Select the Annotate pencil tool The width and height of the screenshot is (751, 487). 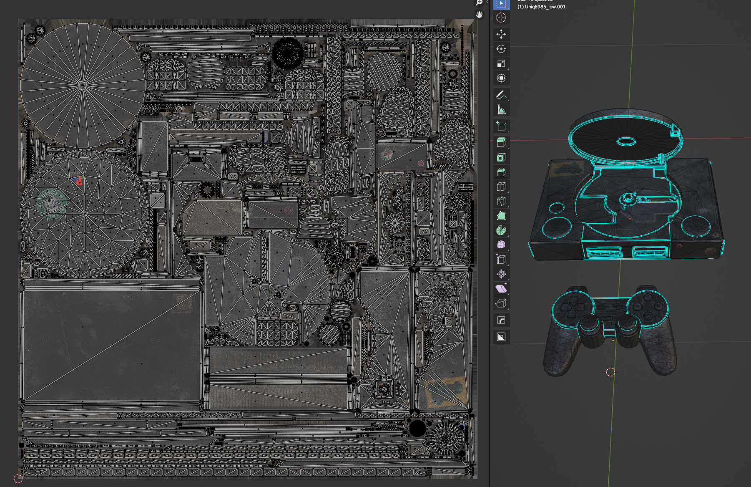[501, 95]
